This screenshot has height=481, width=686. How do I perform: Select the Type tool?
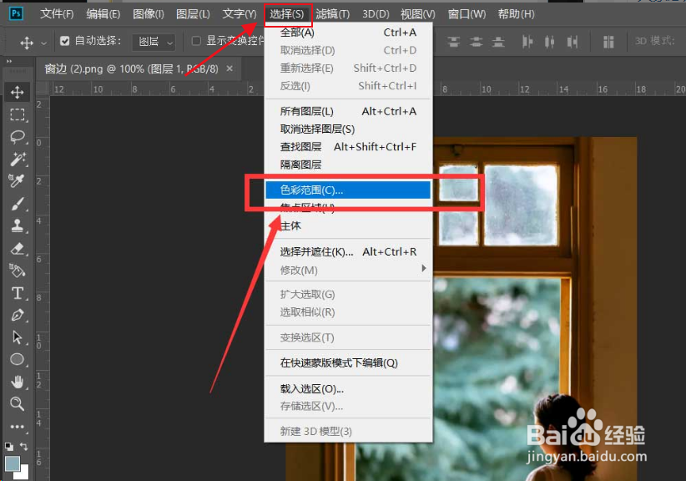(17, 293)
